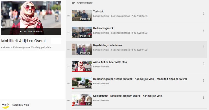
Task: Open the three-dot menu for Taststok
Action: [x=203, y=13]
